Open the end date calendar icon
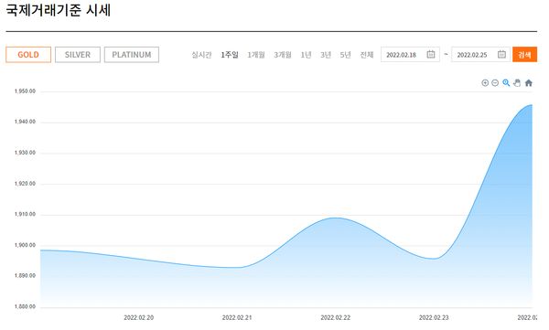The height and width of the screenshot is (330, 549). [501, 54]
